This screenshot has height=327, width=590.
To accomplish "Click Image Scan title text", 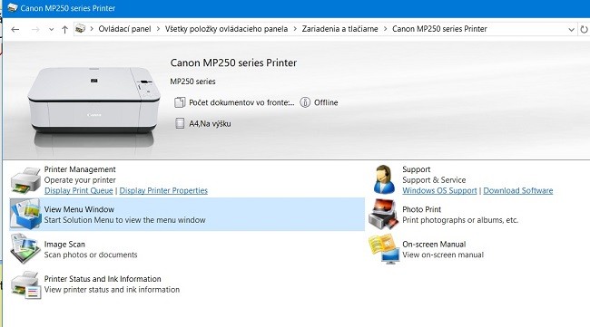I will click(64, 244).
